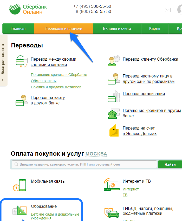
Task: Open the mail envelope icon
Action: pos(168,10)
